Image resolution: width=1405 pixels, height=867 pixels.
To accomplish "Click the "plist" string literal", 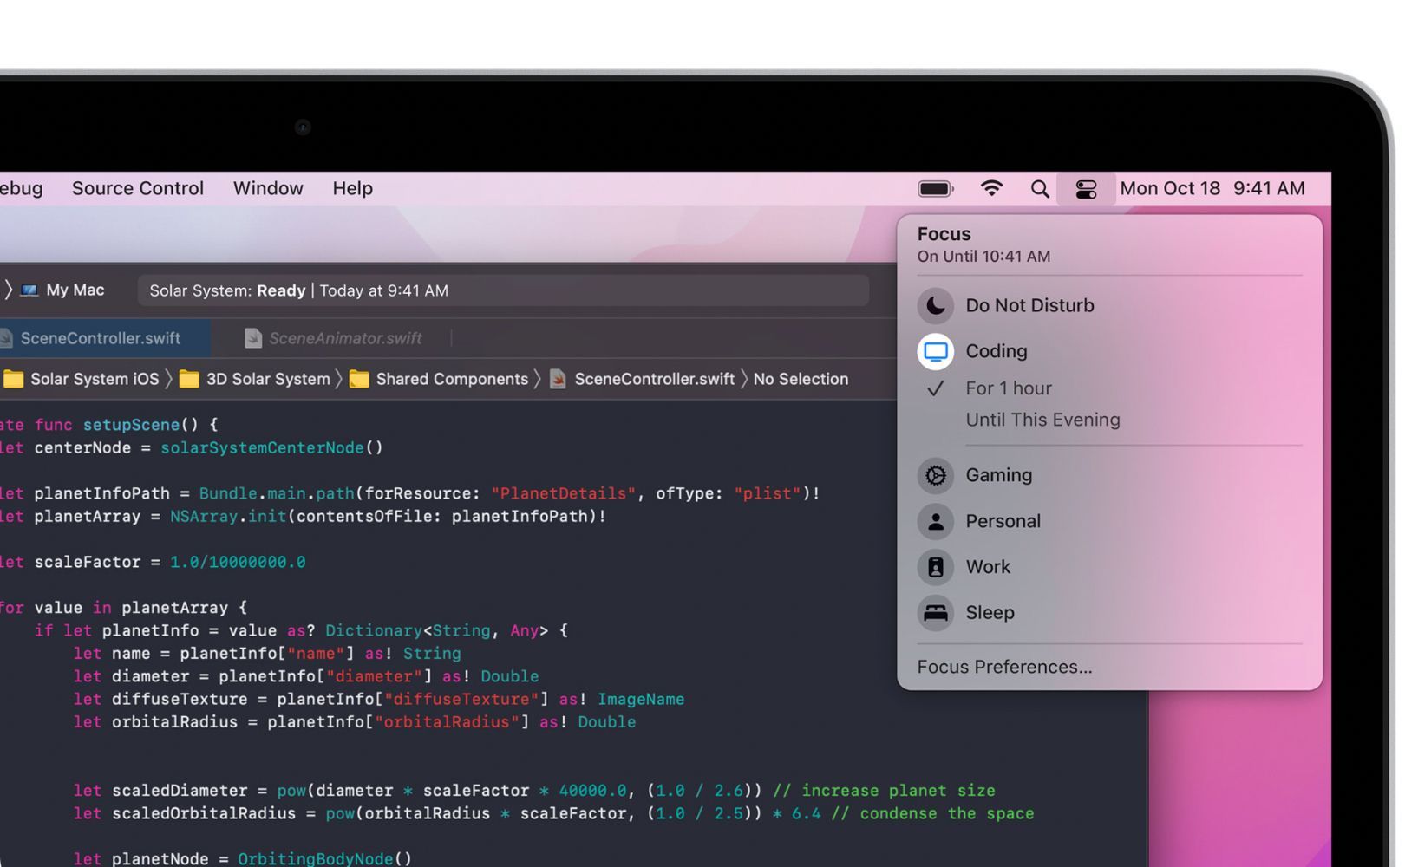I will [768, 493].
